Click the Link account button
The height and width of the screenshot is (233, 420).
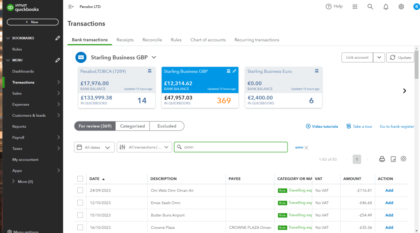357,58
